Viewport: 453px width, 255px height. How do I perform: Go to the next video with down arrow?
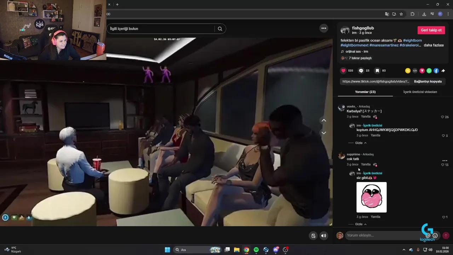[x=323, y=133]
